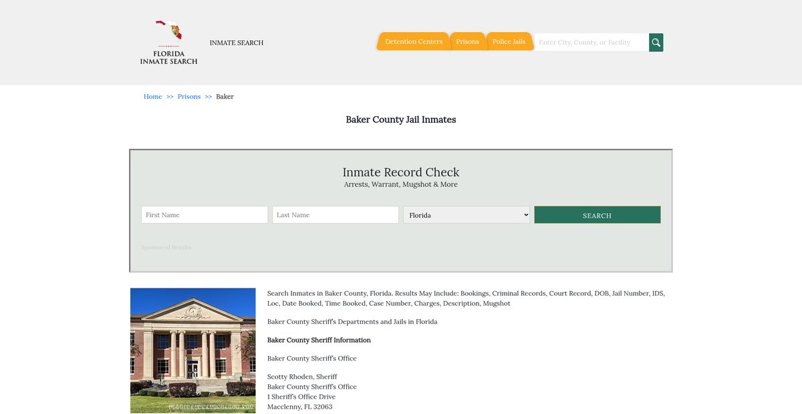Click the Baker County Sheriff Information heading

coord(319,340)
